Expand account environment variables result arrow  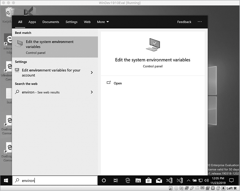pyautogui.click(x=92, y=73)
